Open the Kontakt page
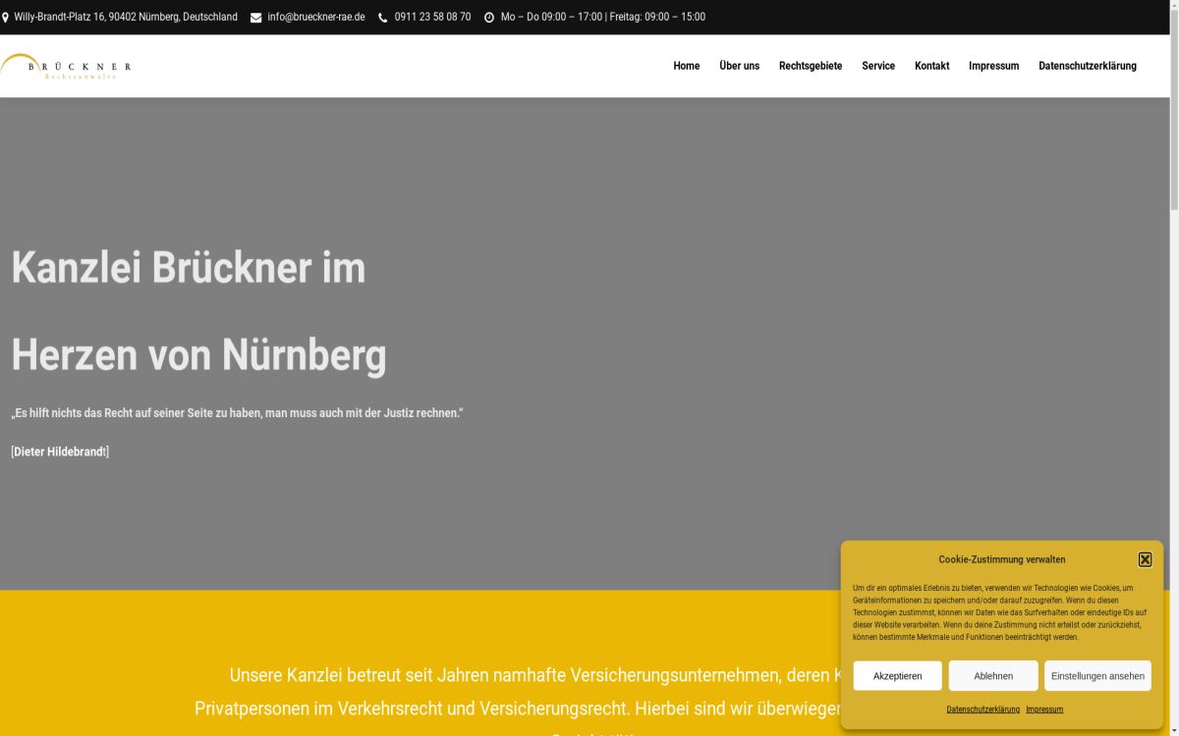Image resolution: width=1179 pixels, height=736 pixels. point(931,66)
